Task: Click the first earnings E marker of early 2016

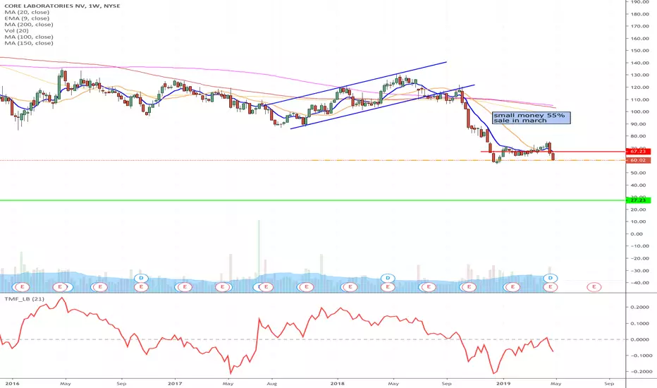Action: pos(22,287)
